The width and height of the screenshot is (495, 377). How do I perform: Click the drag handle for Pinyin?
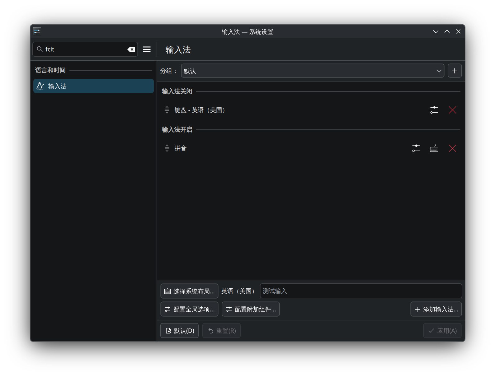[x=167, y=148]
